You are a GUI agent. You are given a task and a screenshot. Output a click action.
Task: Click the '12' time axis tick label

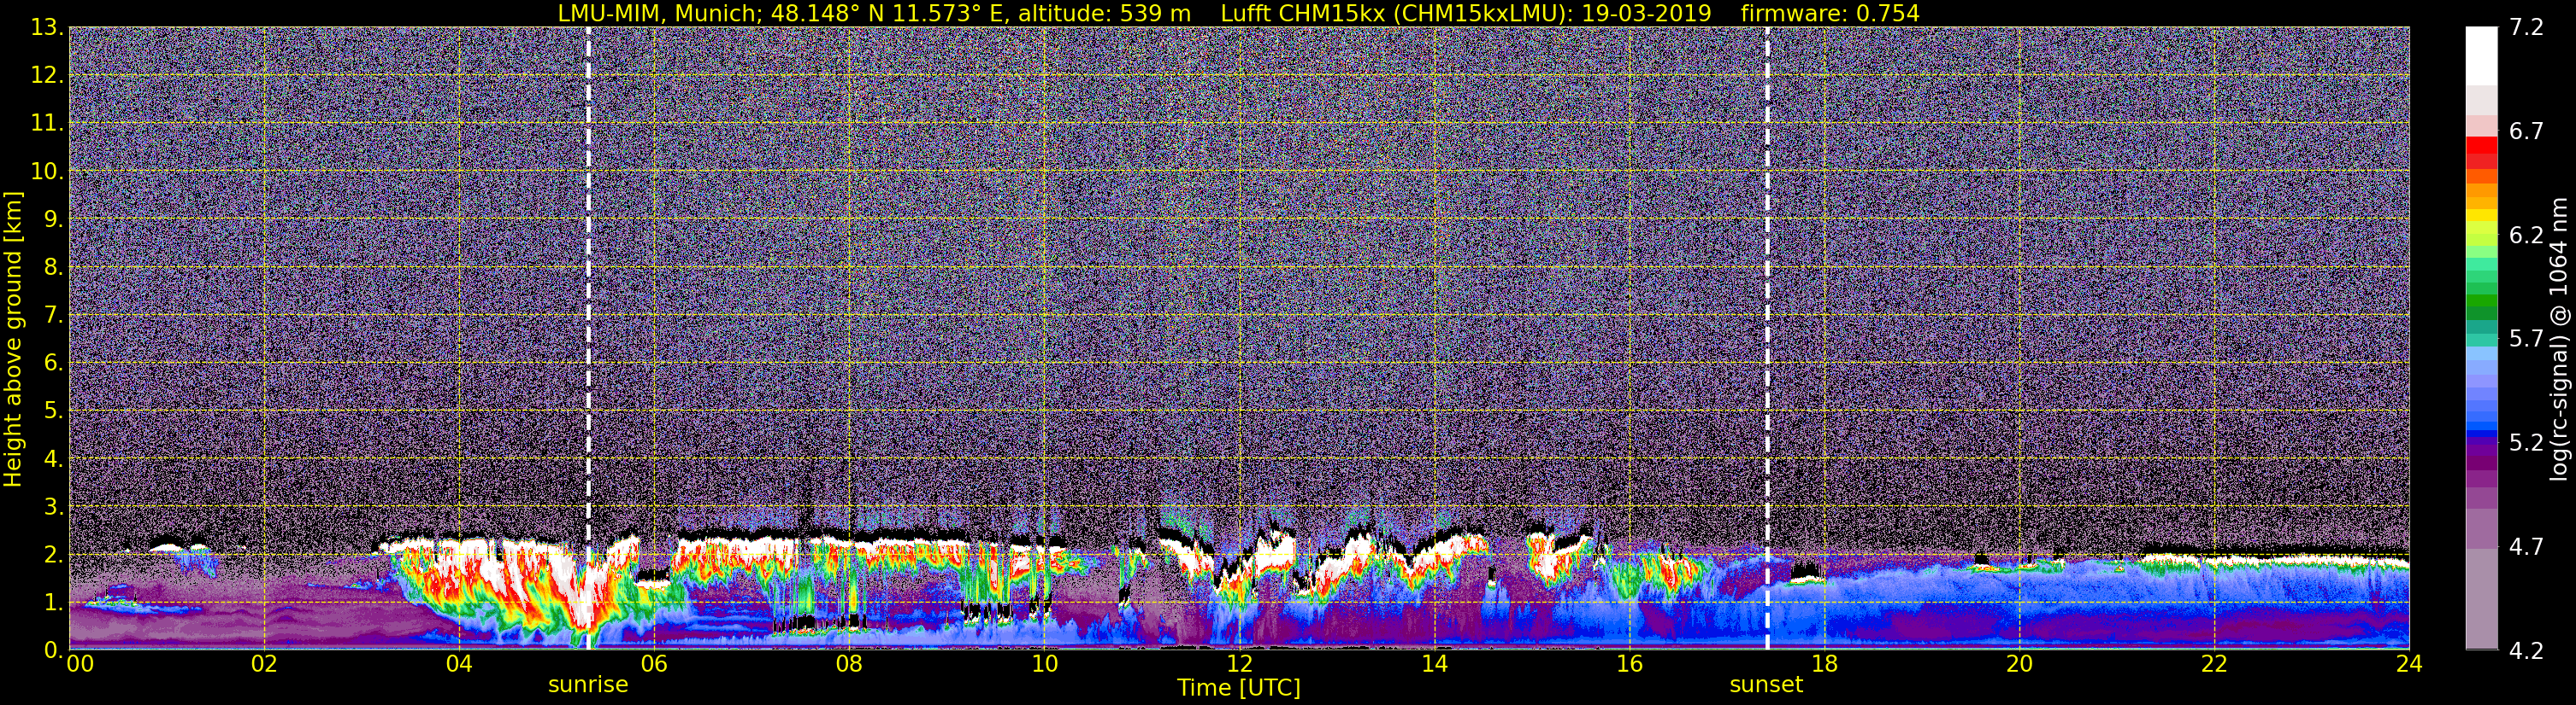1239,664
